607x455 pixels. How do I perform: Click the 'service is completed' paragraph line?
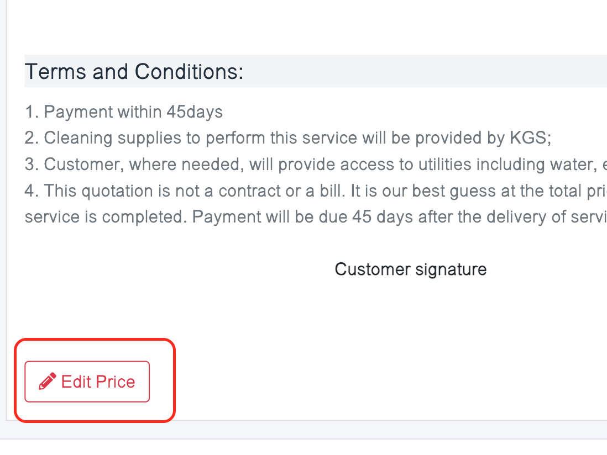(316, 217)
